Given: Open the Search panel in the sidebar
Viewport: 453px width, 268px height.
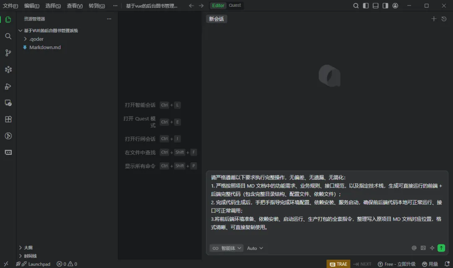Looking at the screenshot, I should 8,36.
